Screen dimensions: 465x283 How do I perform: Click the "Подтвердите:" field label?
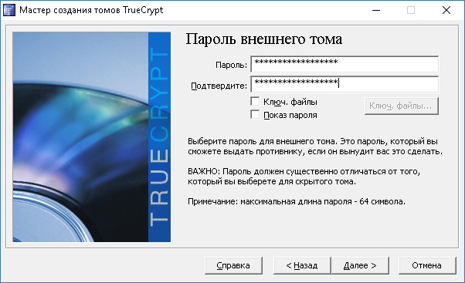pos(219,86)
